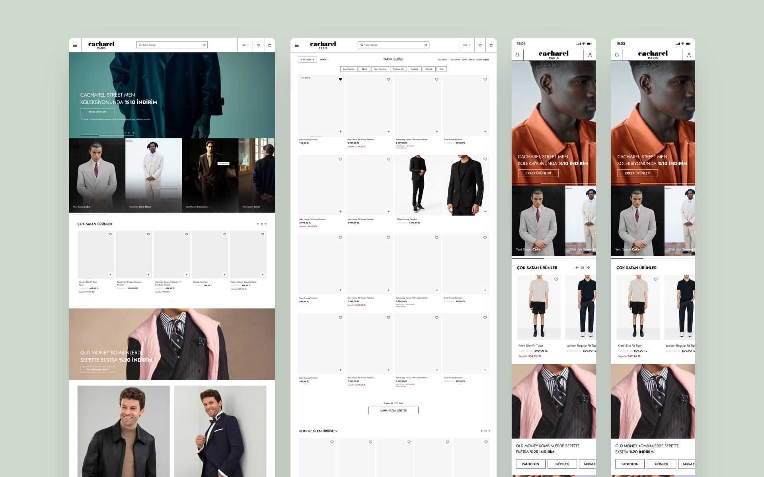
Task: Tap next arrow in third screen Çok Satan Ürünler
Action: tap(588, 268)
